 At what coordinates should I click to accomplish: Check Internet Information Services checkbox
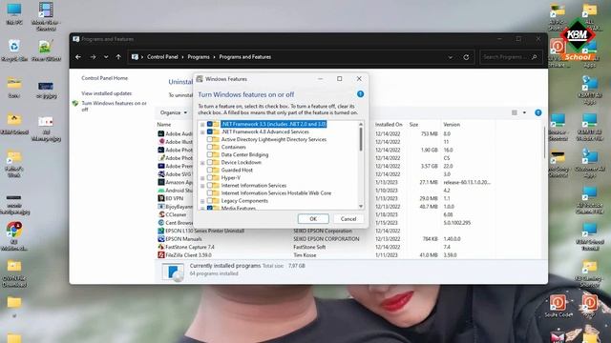tap(210, 186)
